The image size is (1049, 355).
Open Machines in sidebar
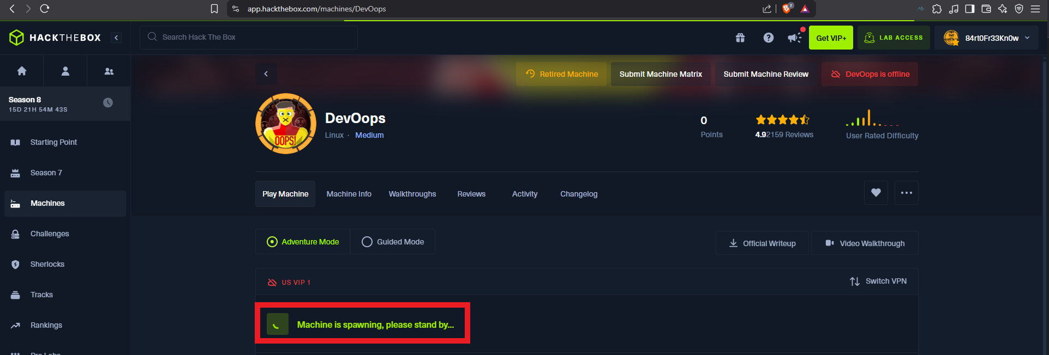tap(65, 203)
